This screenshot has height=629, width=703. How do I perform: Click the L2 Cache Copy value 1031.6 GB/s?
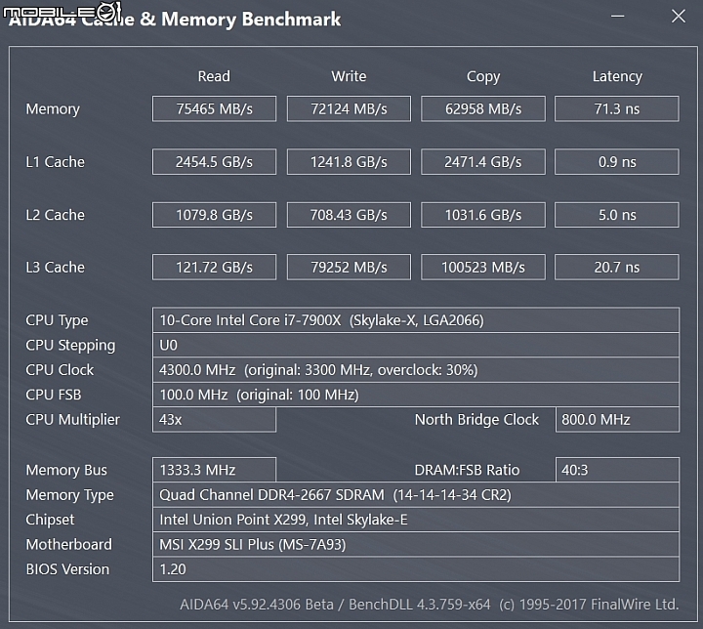[x=483, y=215]
